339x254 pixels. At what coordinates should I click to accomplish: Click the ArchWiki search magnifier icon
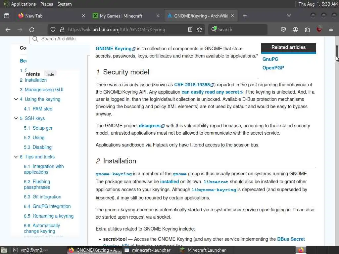coord(35,39)
